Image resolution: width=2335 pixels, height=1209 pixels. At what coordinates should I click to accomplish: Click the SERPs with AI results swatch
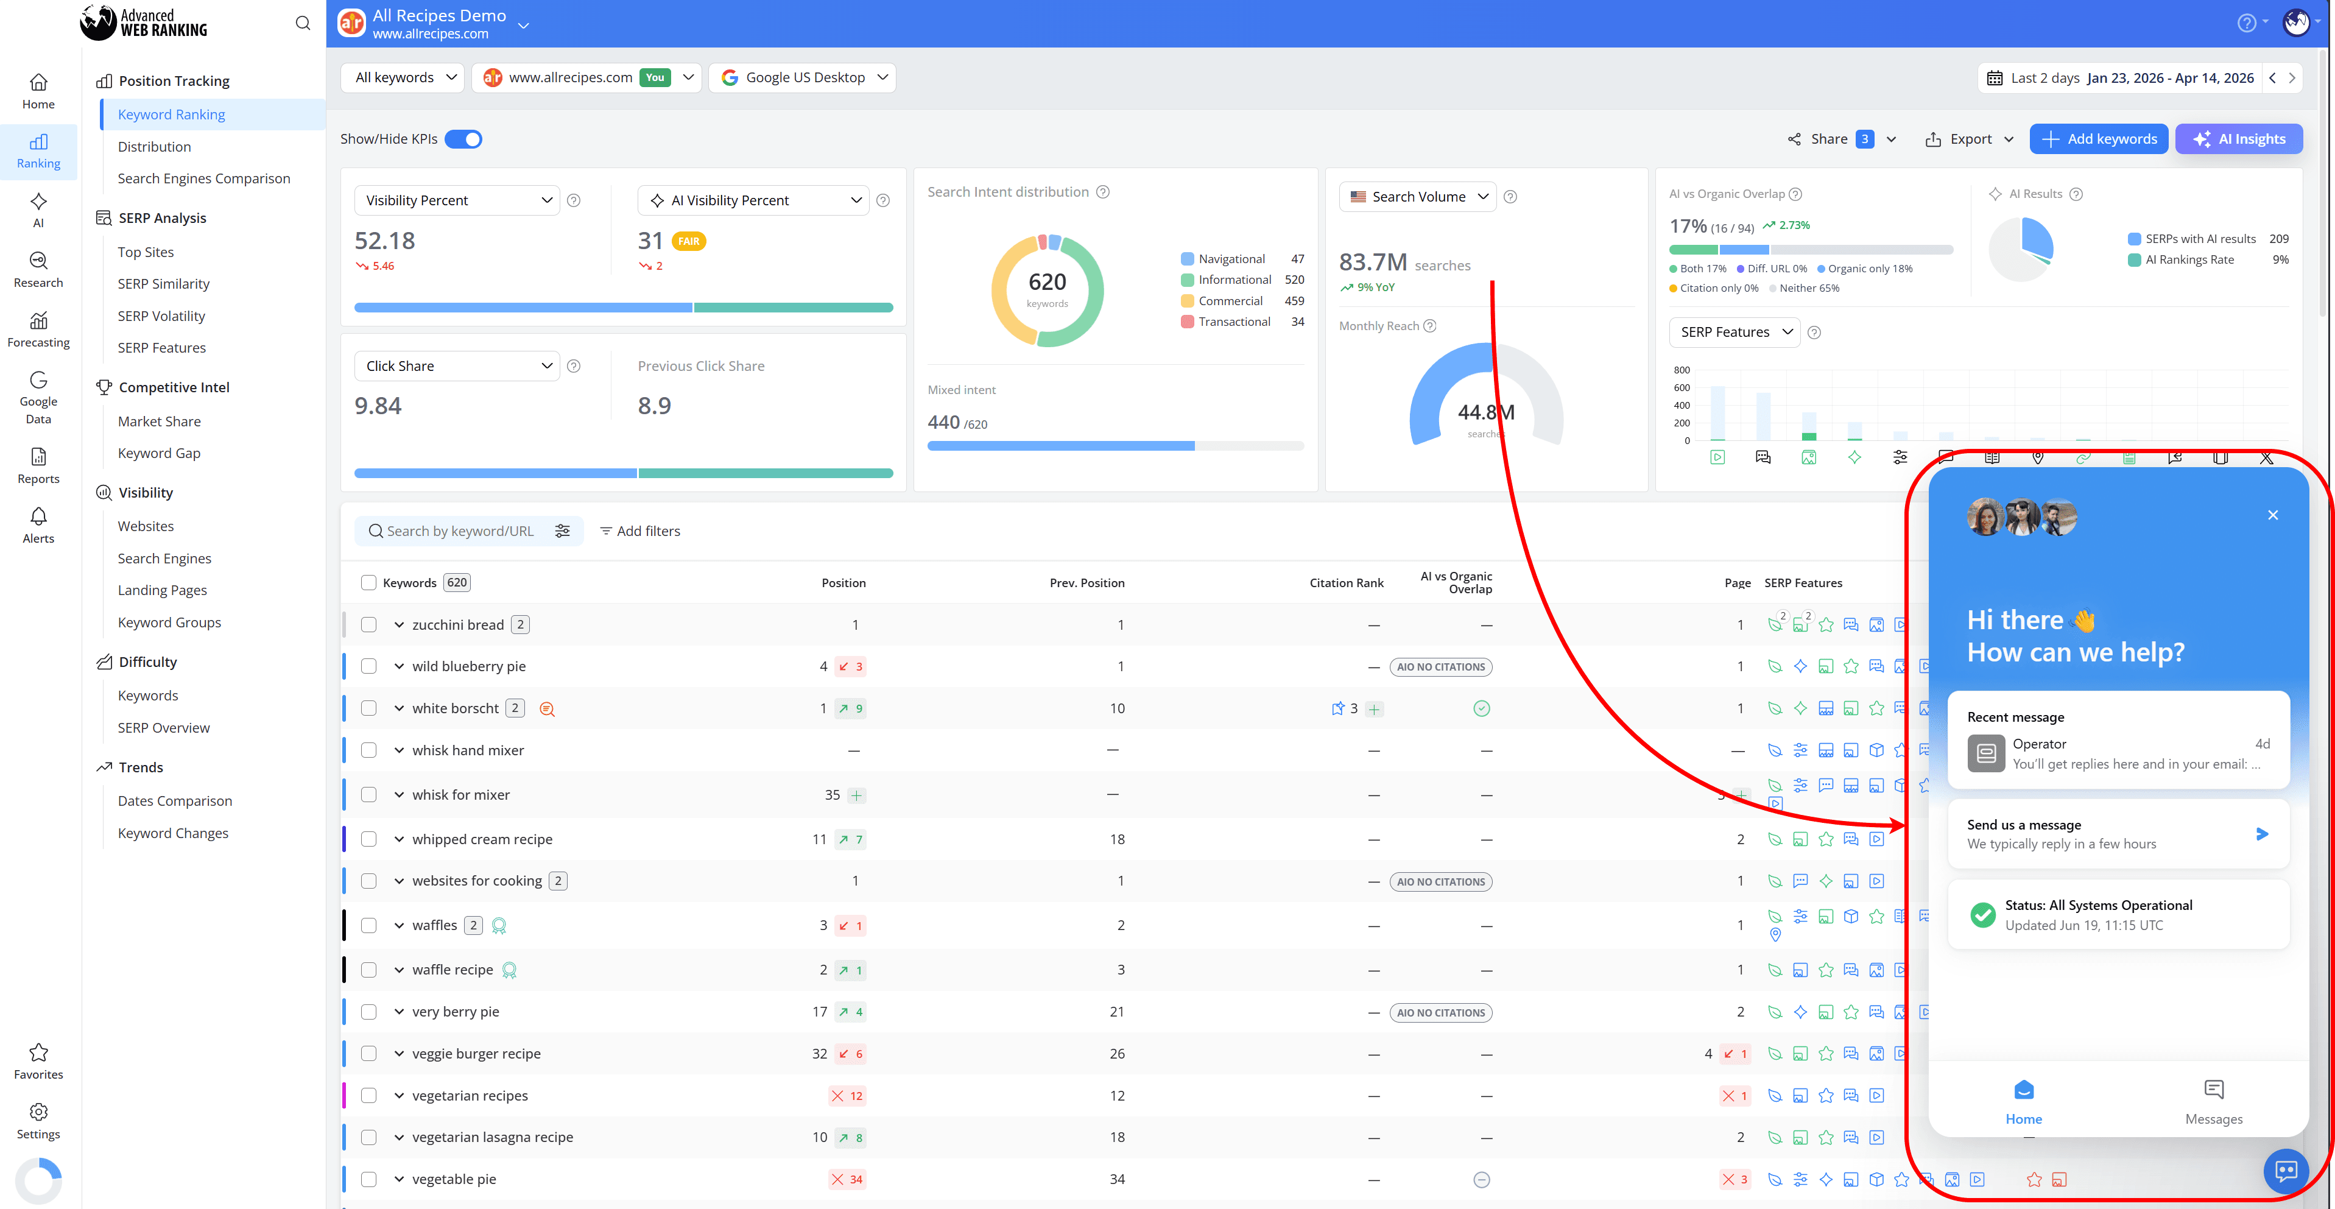click(2135, 239)
